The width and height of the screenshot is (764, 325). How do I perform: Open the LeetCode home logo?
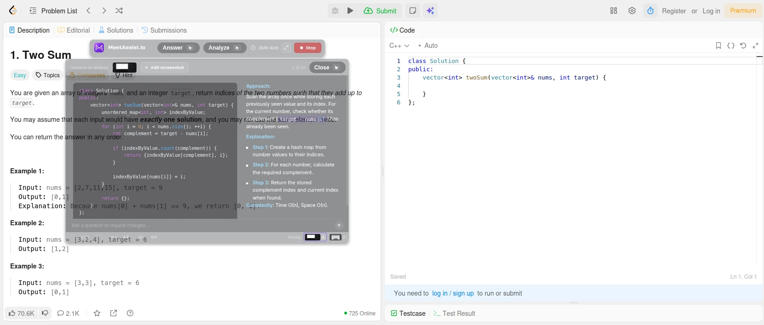pos(13,11)
